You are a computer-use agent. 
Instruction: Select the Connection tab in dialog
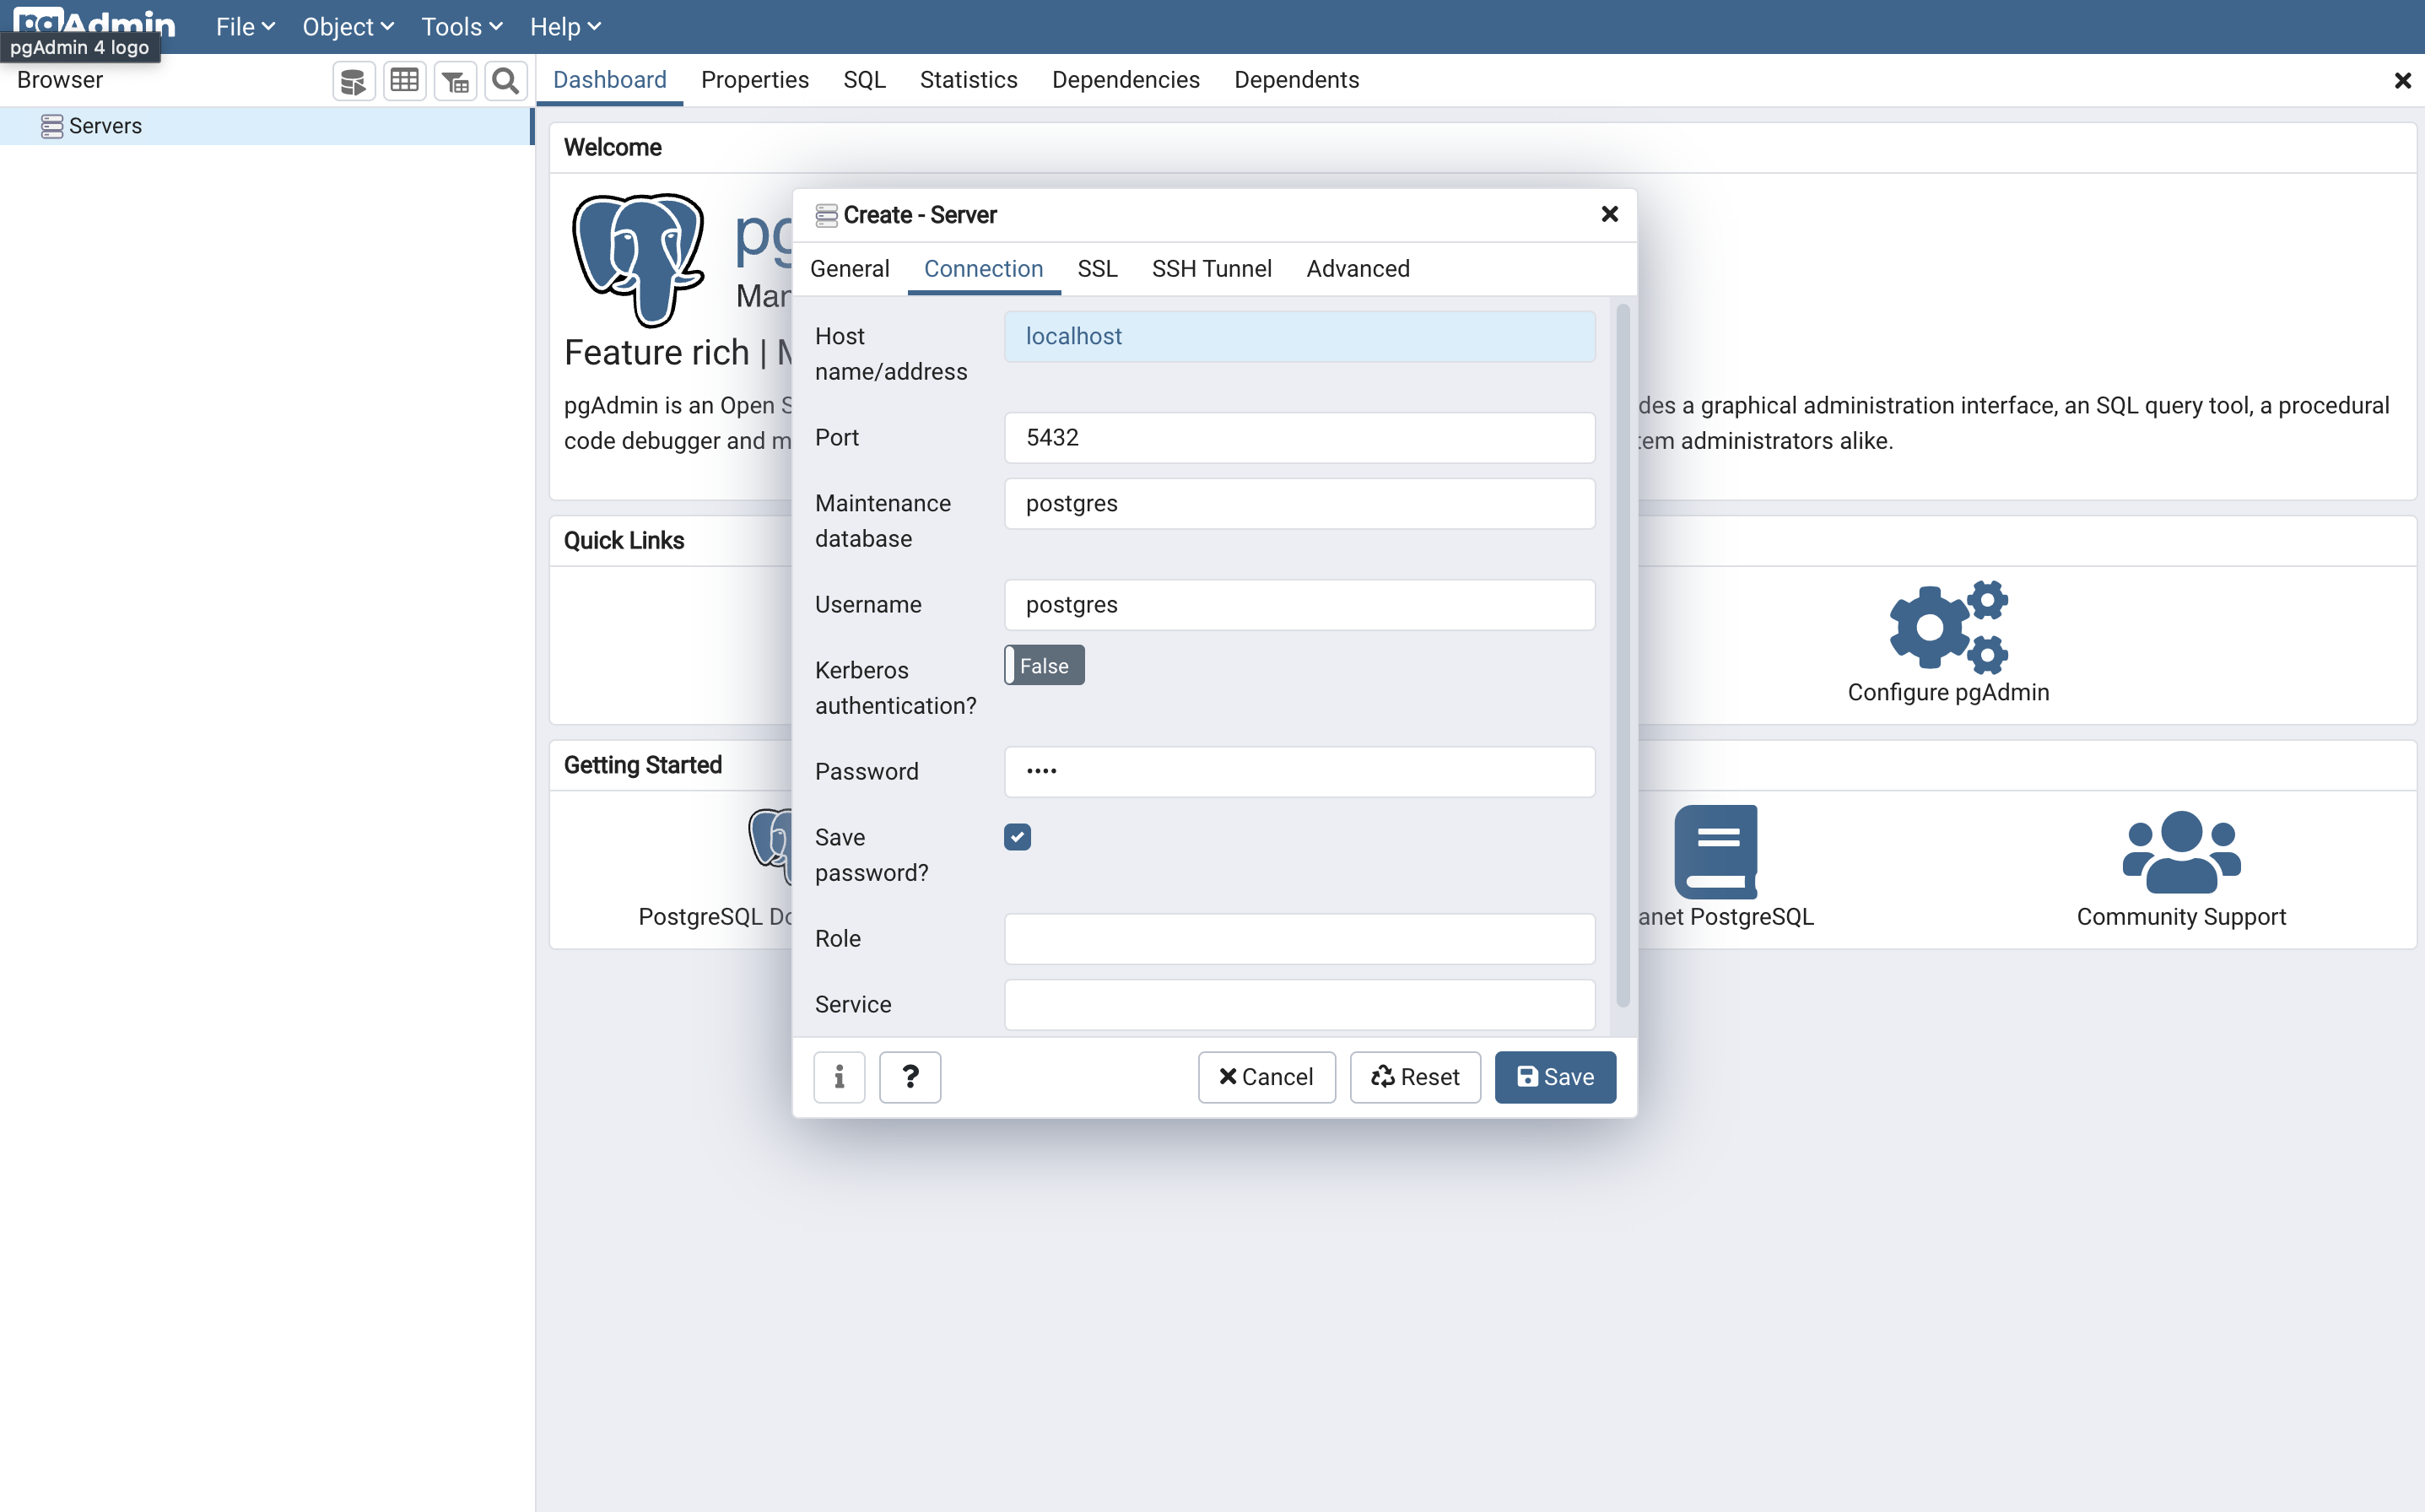(984, 269)
